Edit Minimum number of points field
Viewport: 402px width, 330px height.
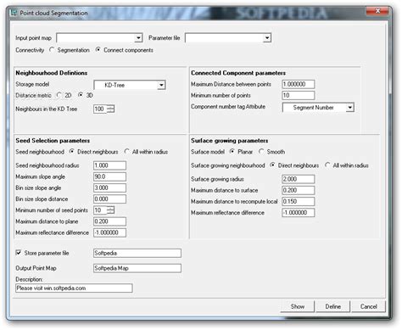click(299, 95)
